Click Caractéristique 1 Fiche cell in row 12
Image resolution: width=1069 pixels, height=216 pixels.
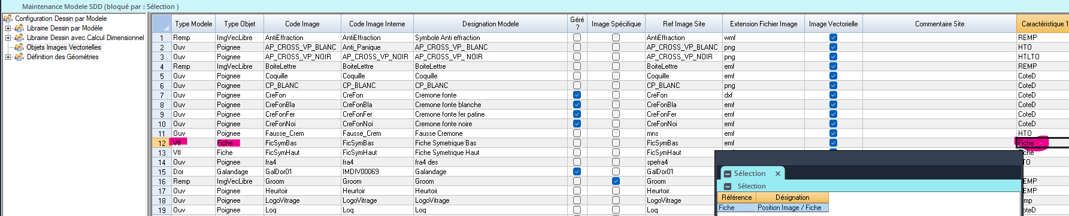tap(1043, 143)
